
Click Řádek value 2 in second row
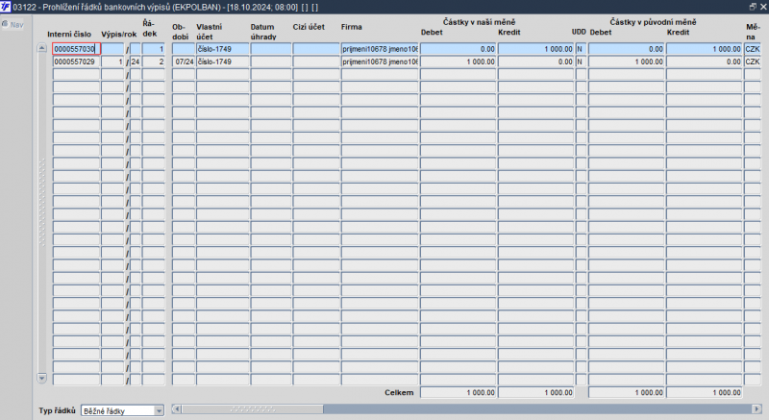click(x=154, y=62)
